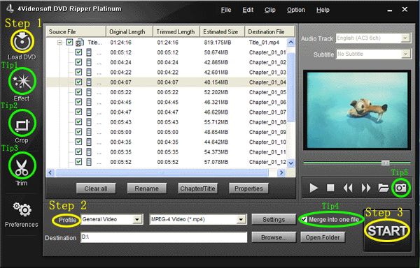Open Preferences gear icon
The image size is (420, 268).
(x=22, y=209)
